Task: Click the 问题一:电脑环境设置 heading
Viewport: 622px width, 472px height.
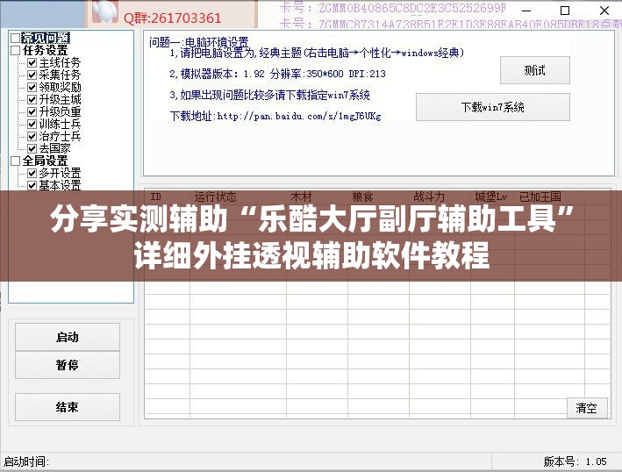Action: [x=199, y=41]
